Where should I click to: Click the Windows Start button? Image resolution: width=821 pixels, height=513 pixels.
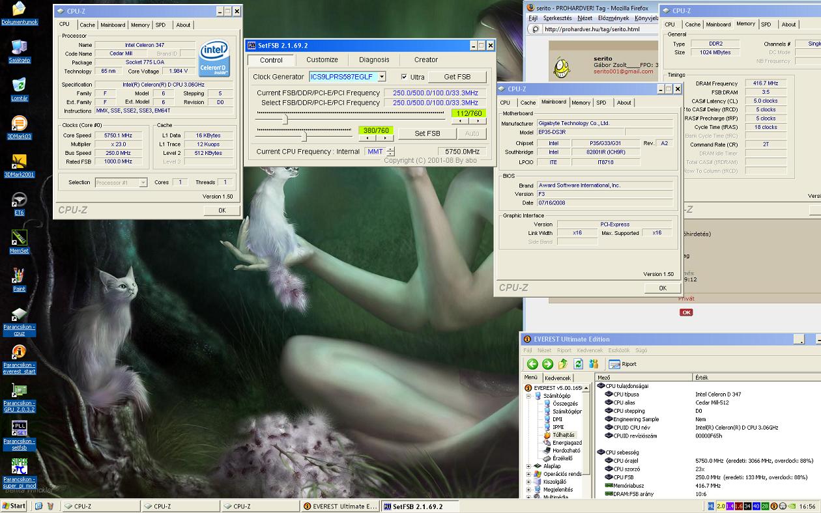click(x=14, y=506)
